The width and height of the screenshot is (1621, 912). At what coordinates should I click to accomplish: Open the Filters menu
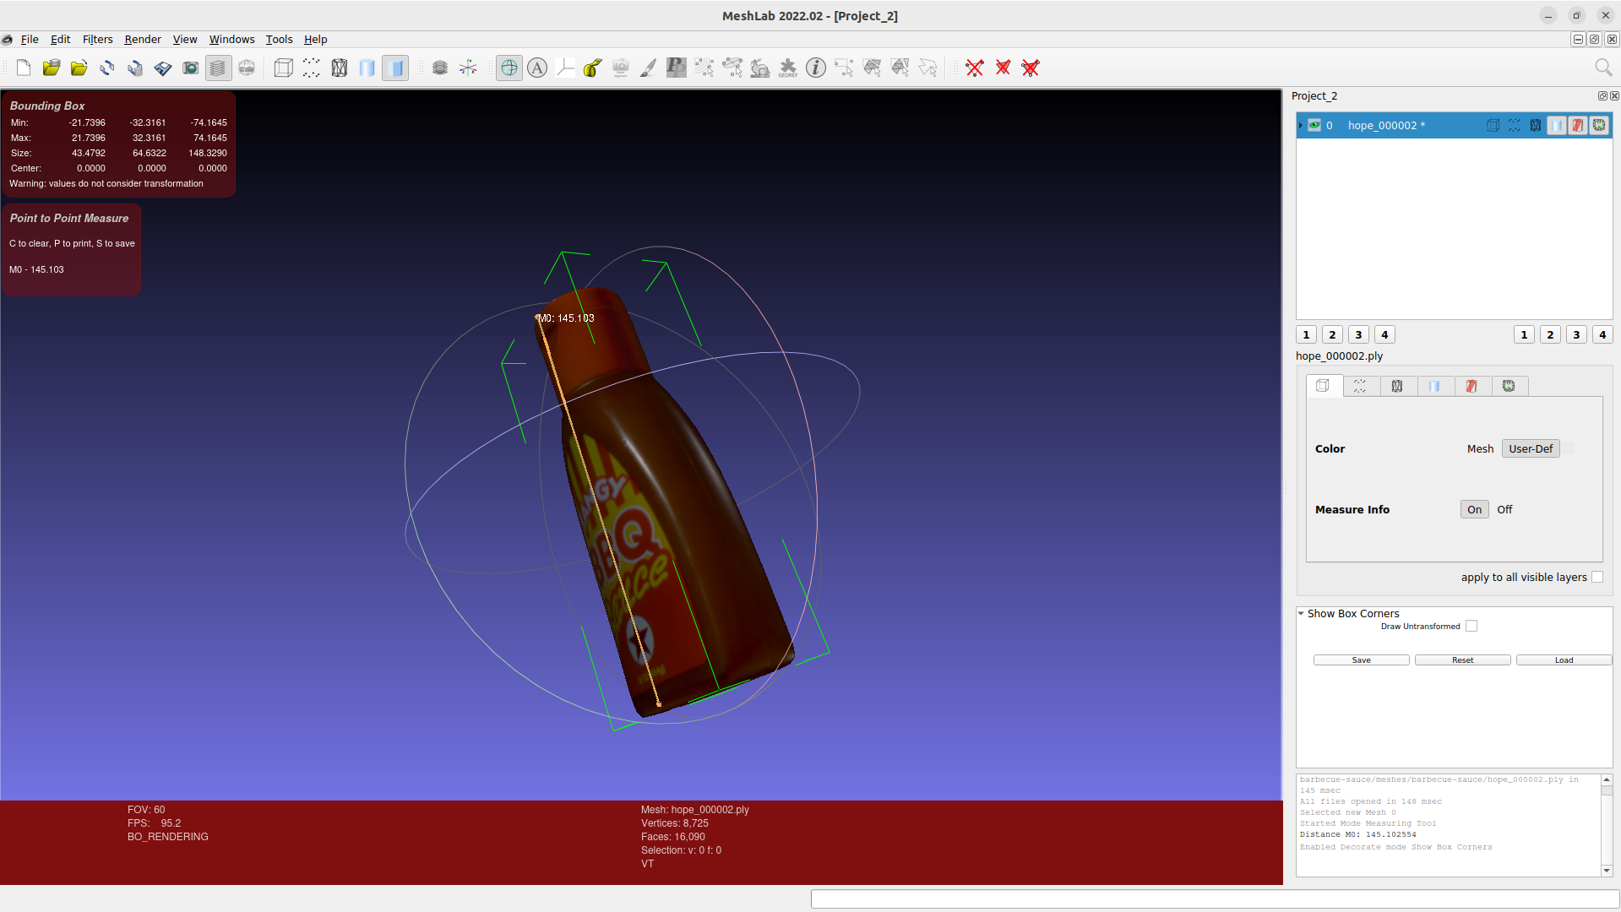[97, 39]
